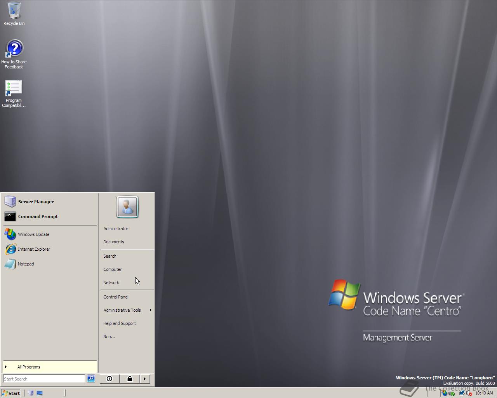Expand the Administrative Tools submenu
Image resolution: width=497 pixels, height=398 pixels.
tap(127, 310)
